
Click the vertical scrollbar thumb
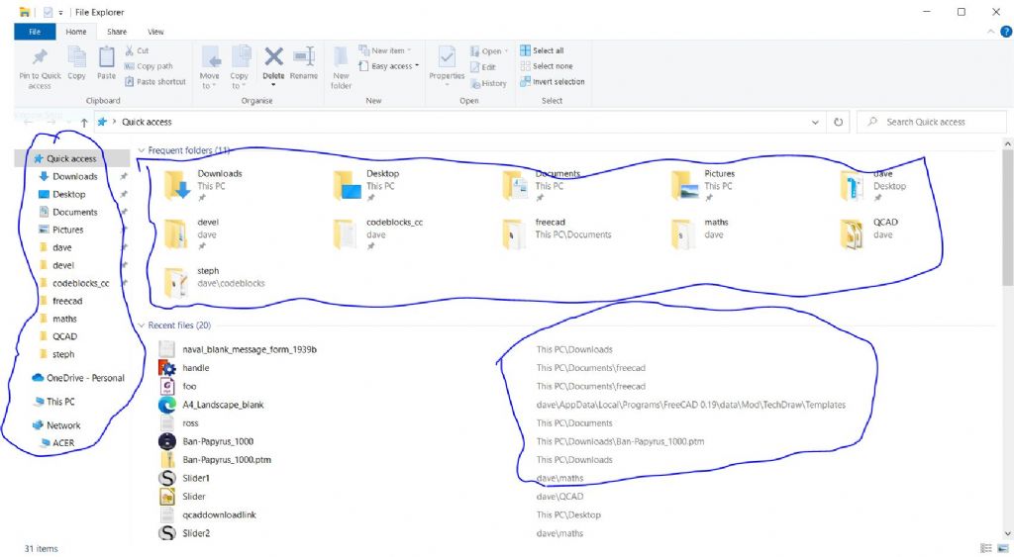(x=1007, y=217)
